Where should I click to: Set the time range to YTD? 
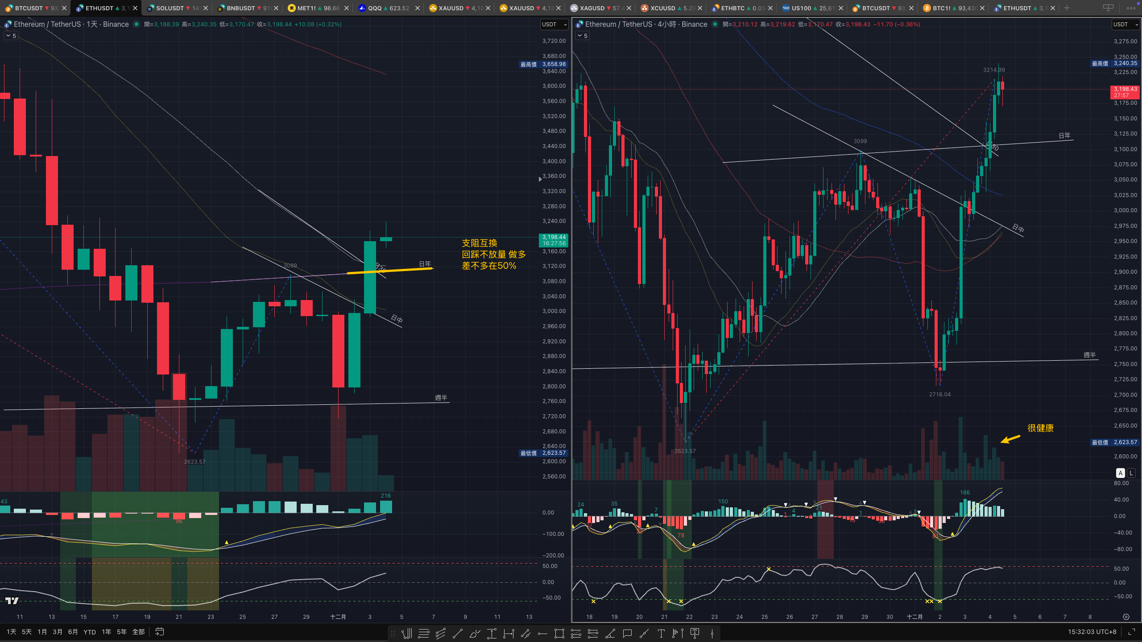point(90,632)
